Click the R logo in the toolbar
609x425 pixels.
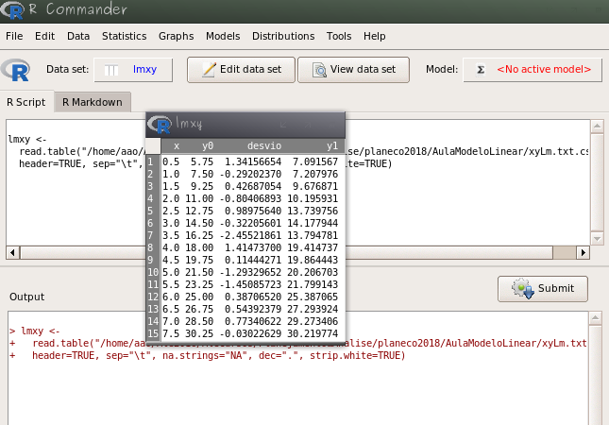pyautogui.click(x=16, y=70)
